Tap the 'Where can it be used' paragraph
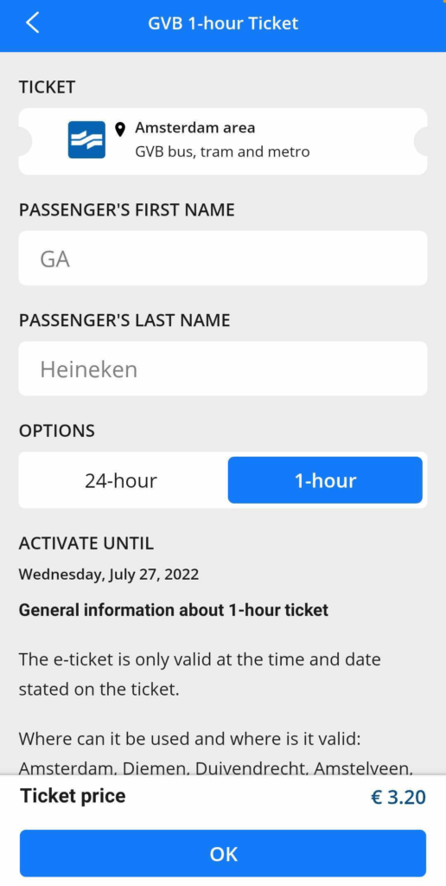This screenshot has height=886, width=446. point(216,753)
